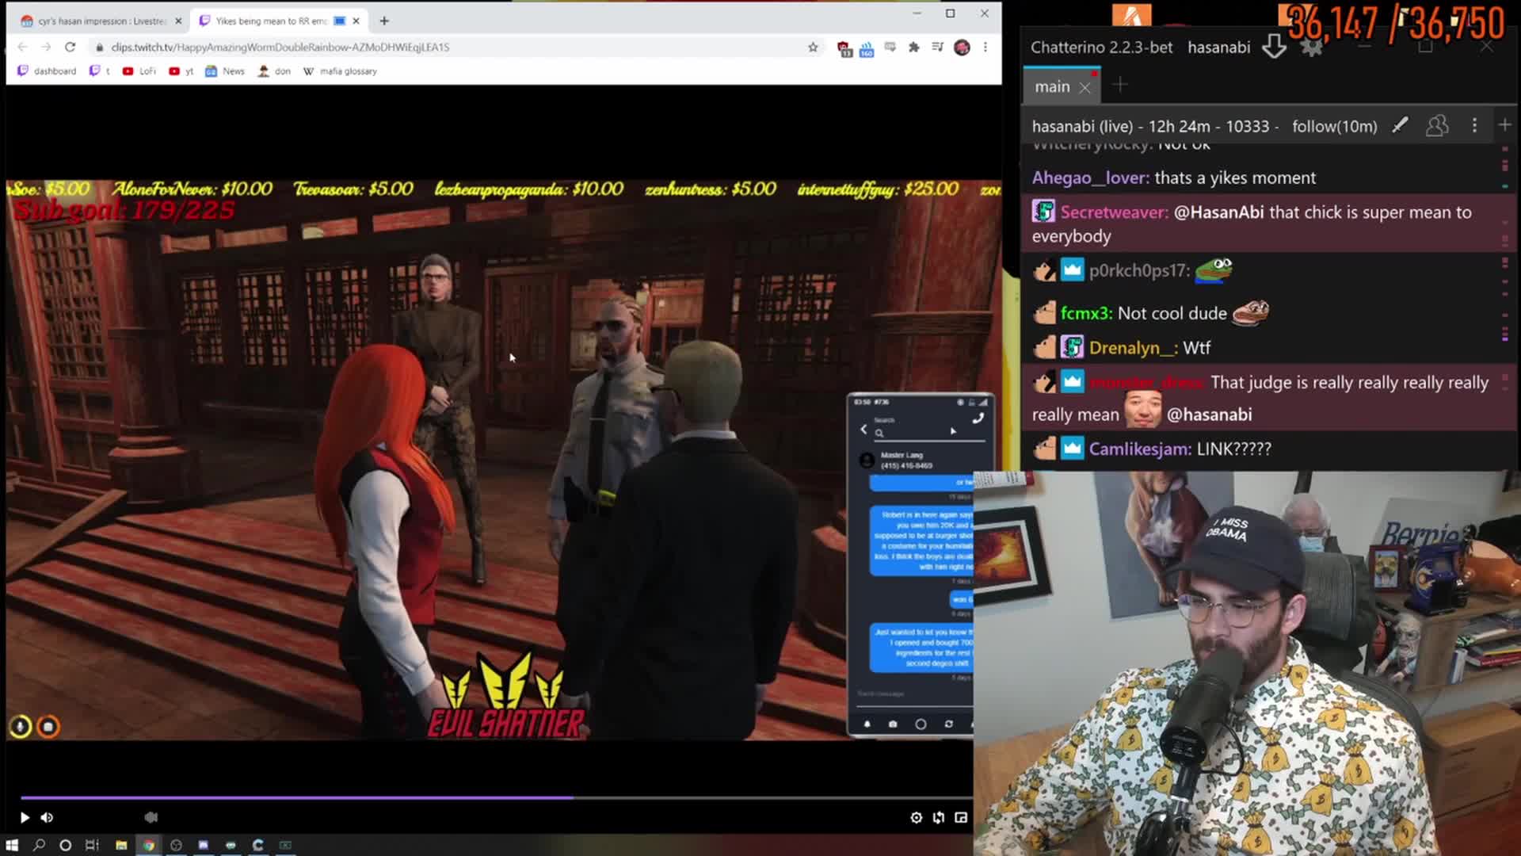Screen dimensions: 1521x856
Task: Open Chrome profile avatar
Action: point(962,48)
